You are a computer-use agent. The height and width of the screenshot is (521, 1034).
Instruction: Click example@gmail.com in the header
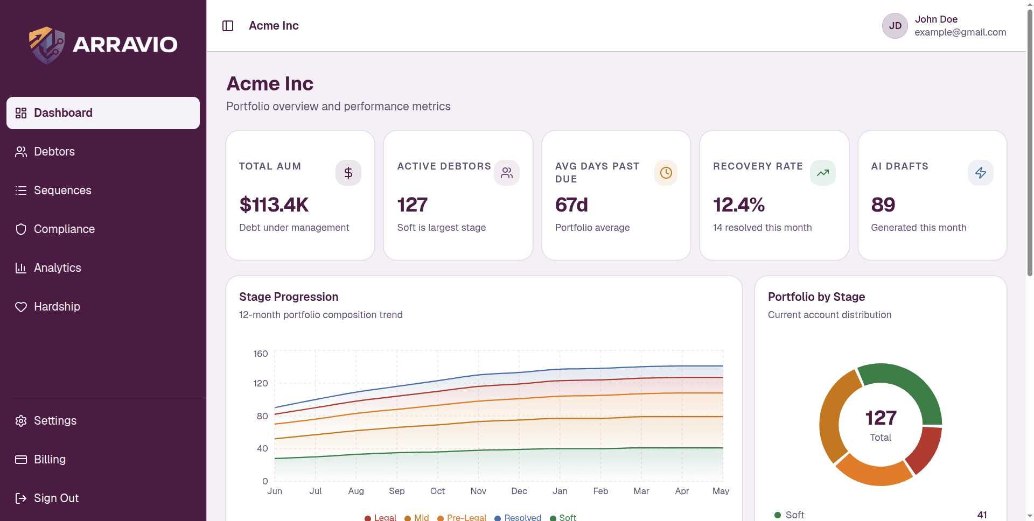(960, 32)
